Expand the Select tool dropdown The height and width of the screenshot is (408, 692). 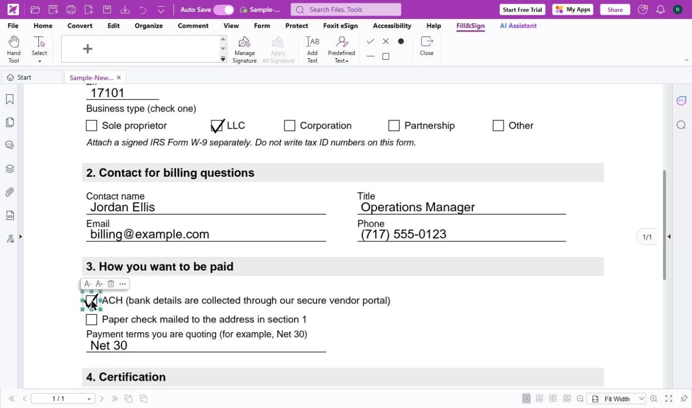pyautogui.click(x=39, y=61)
